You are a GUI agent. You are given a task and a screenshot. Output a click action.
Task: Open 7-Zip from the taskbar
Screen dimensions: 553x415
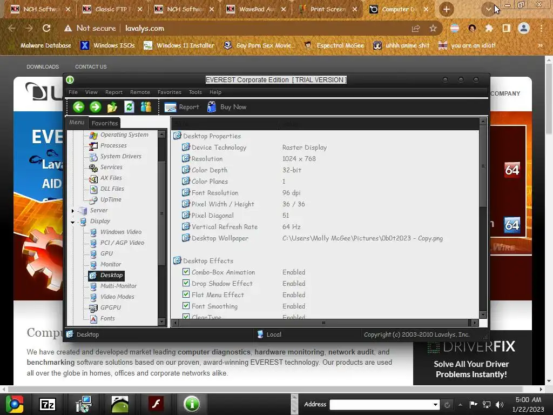click(x=48, y=404)
